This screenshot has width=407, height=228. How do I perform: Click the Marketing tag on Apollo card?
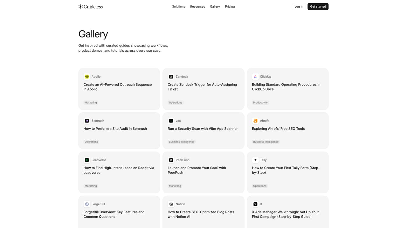click(x=91, y=103)
